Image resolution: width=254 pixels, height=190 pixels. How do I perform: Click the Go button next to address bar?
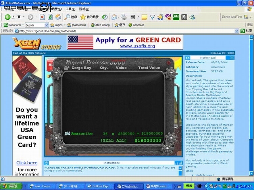(x=246, y=31)
